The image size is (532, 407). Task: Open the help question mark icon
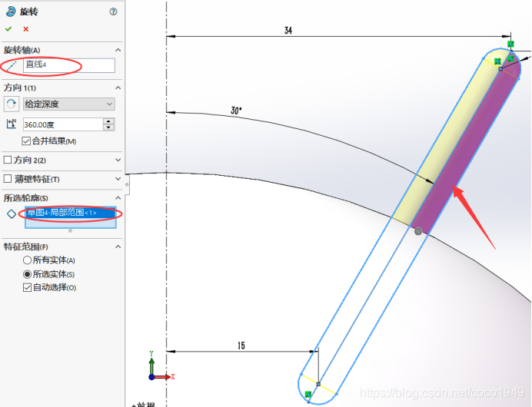(x=113, y=12)
